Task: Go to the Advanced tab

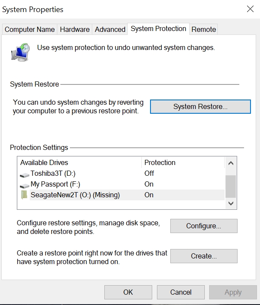Action: pyautogui.click(x=110, y=29)
